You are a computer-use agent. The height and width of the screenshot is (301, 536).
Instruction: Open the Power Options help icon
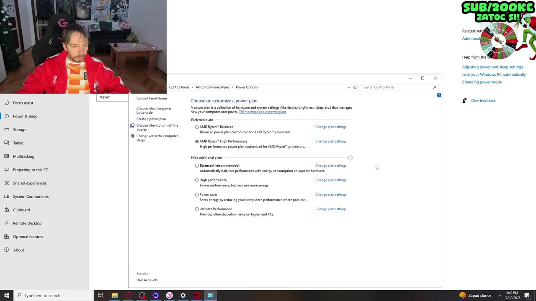tap(439, 95)
